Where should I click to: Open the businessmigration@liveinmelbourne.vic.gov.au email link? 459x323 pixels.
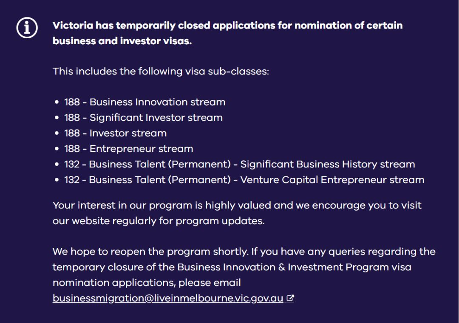point(168,299)
